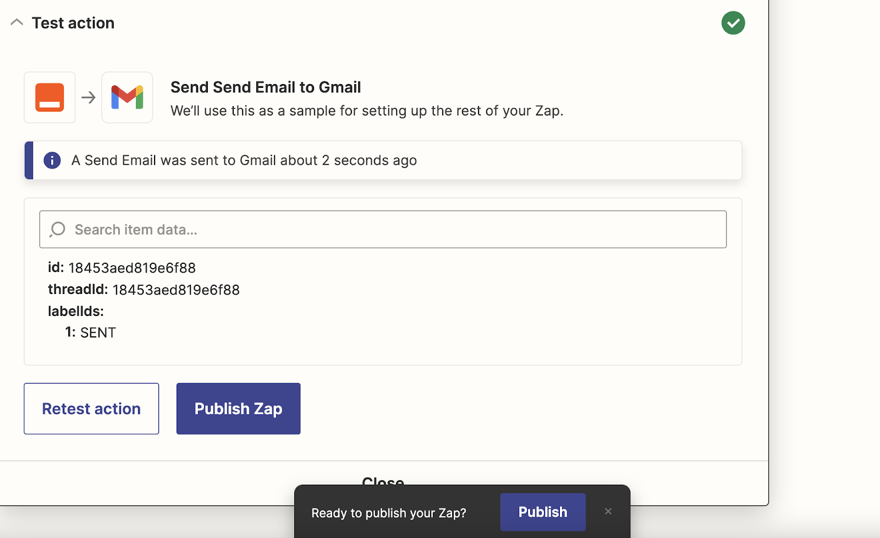Click the orange trigger app icon
The image size is (880, 538).
point(50,97)
